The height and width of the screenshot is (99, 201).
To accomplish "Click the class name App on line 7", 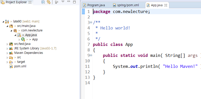I will (x=129, y=45).
